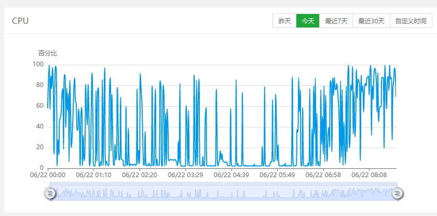Click the CPU panel title
The height and width of the screenshot is (216, 437).
tap(20, 21)
